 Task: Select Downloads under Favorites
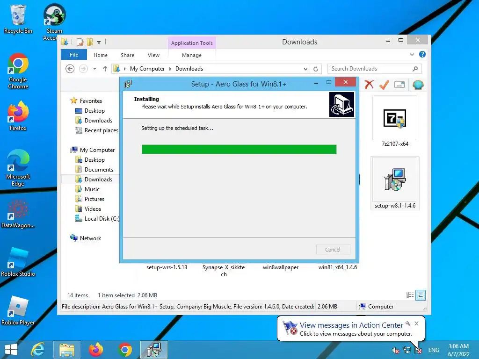(x=98, y=120)
